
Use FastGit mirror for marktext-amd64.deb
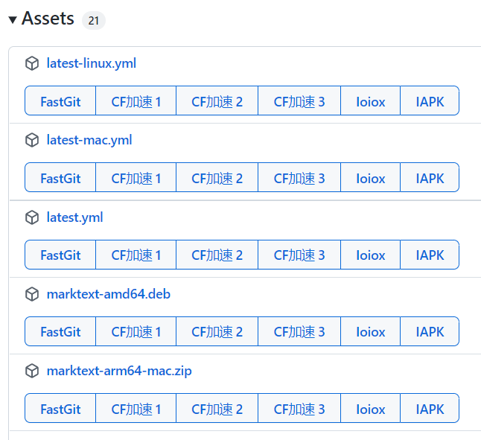60,331
